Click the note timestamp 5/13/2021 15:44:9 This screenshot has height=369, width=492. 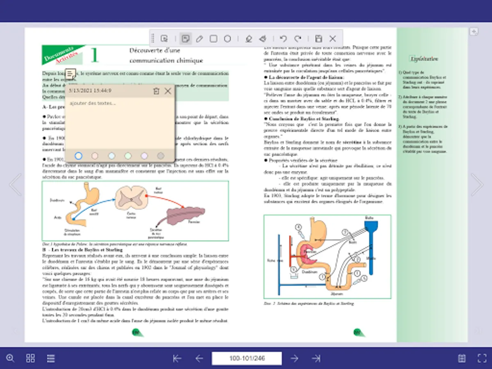tap(90, 91)
